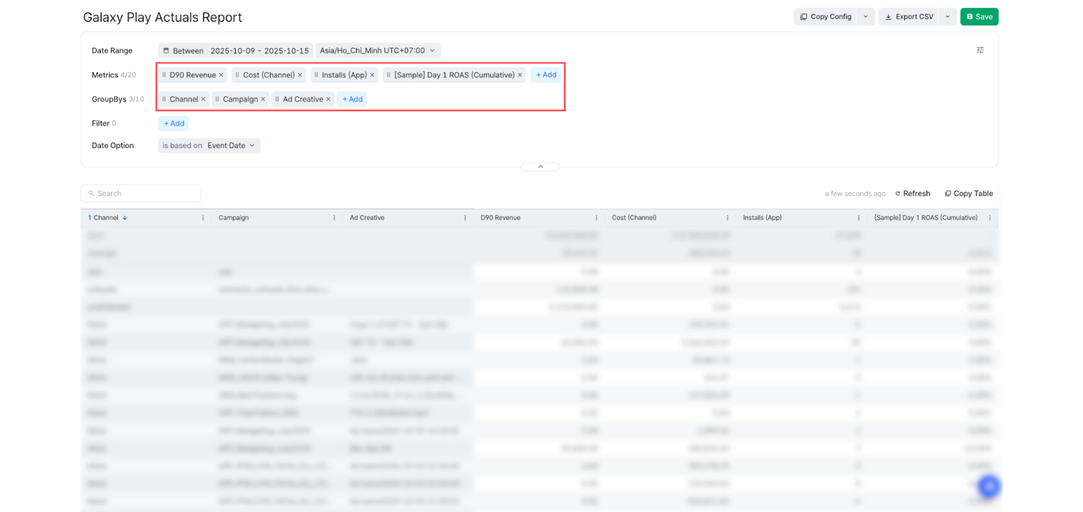Expand the Export CSV dropdown arrow

coord(948,17)
